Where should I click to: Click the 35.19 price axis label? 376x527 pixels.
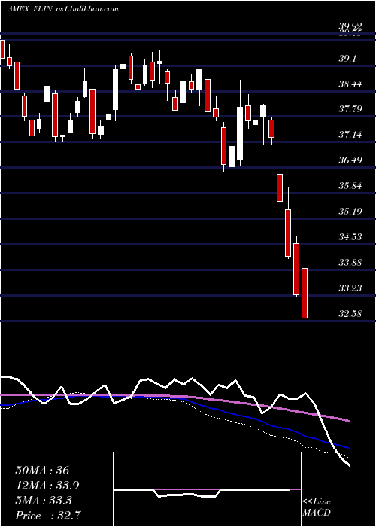[x=350, y=212]
